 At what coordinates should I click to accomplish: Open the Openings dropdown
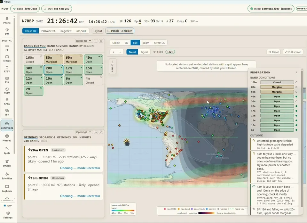tap(84, 132)
